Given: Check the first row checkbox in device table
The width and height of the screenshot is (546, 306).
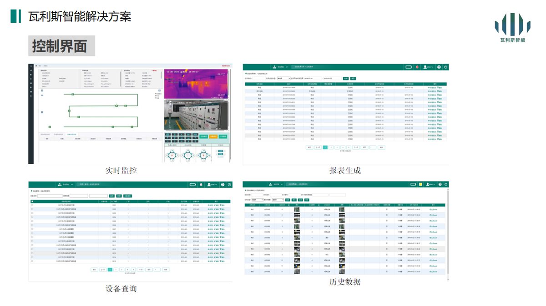Looking at the screenshot, I should click(32, 205).
